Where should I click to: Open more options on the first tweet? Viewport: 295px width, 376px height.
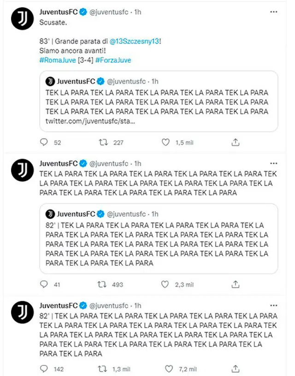[x=274, y=12]
